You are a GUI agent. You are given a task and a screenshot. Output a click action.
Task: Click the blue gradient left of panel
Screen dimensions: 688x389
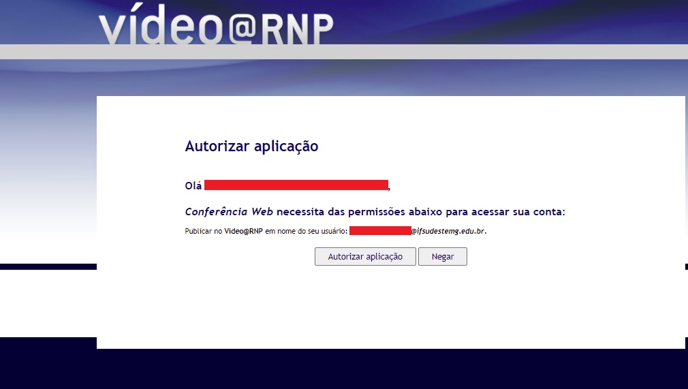click(48, 170)
